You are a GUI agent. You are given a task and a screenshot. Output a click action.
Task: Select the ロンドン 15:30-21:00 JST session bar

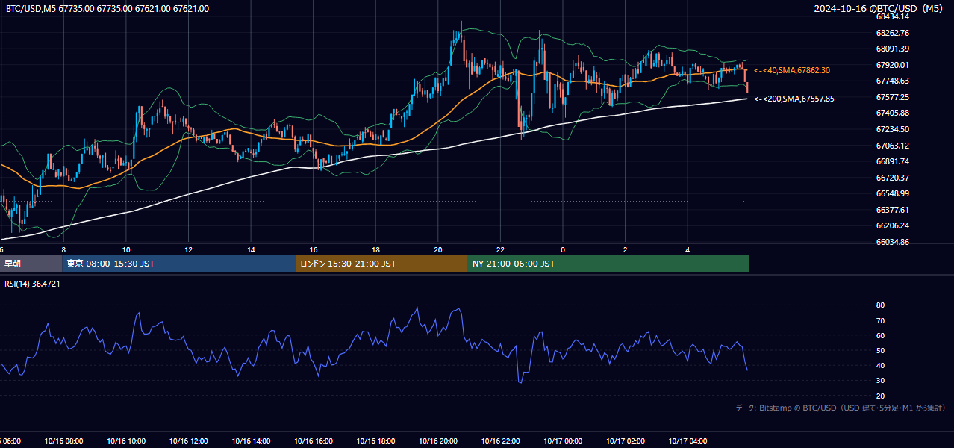coord(382,264)
